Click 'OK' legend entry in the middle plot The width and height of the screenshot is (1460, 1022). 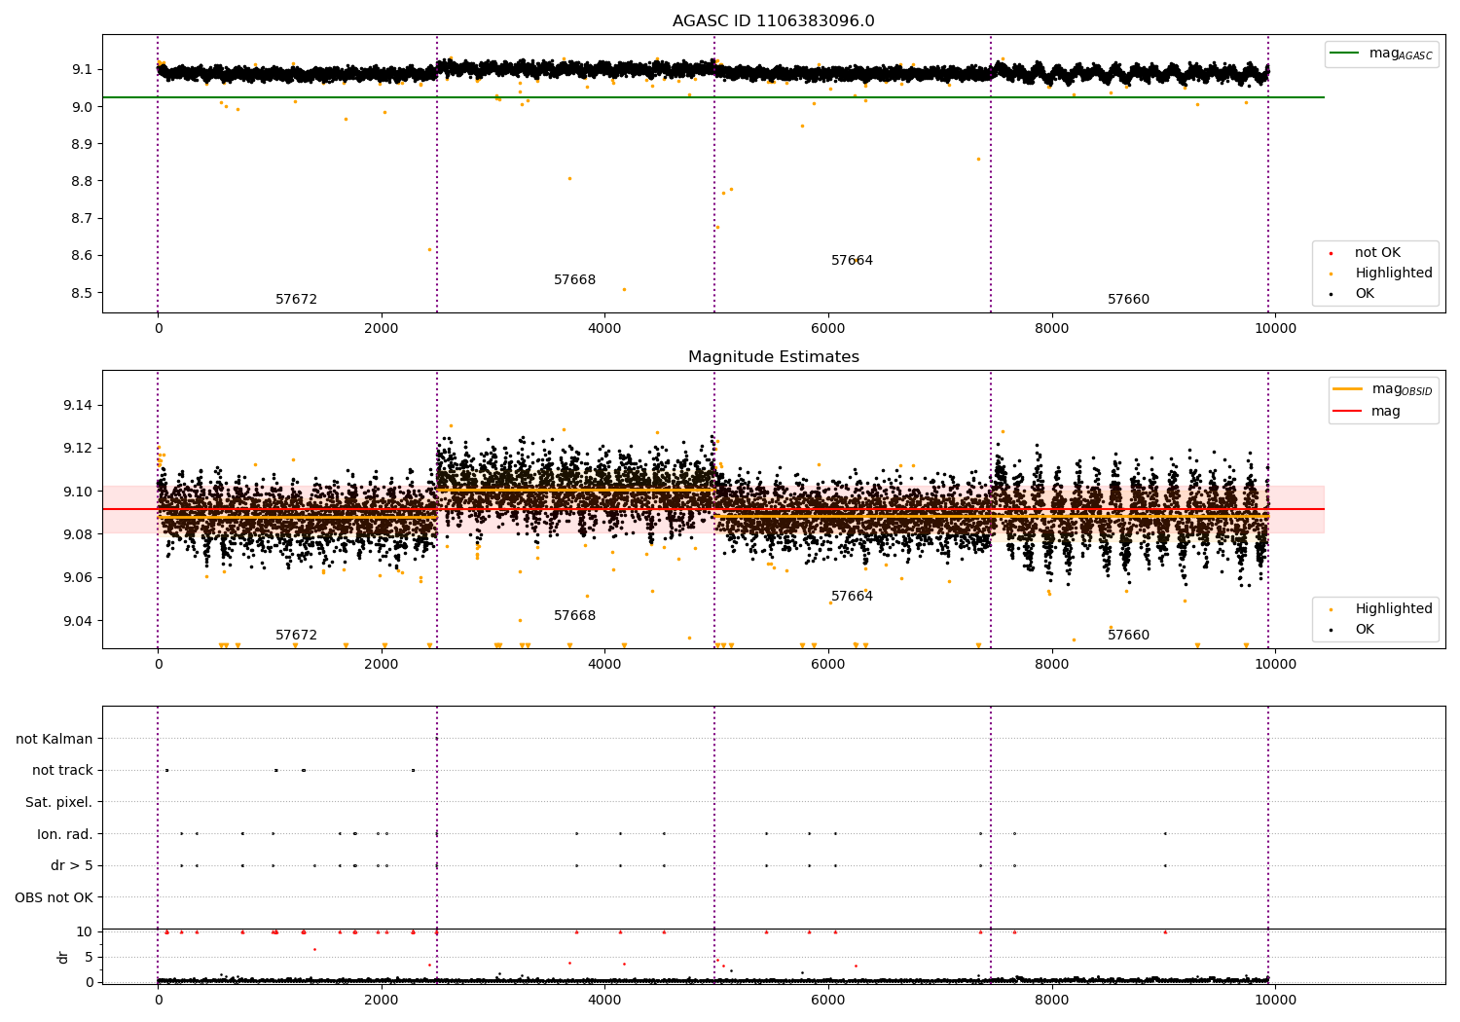tap(1365, 630)
